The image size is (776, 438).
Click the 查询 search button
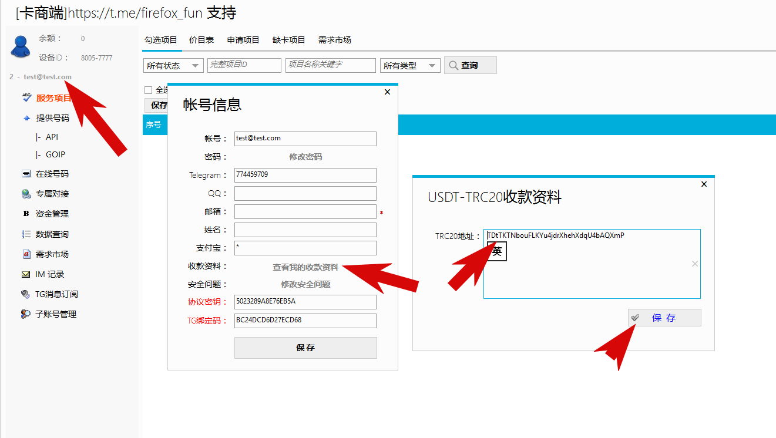click(x=471, y=65)
